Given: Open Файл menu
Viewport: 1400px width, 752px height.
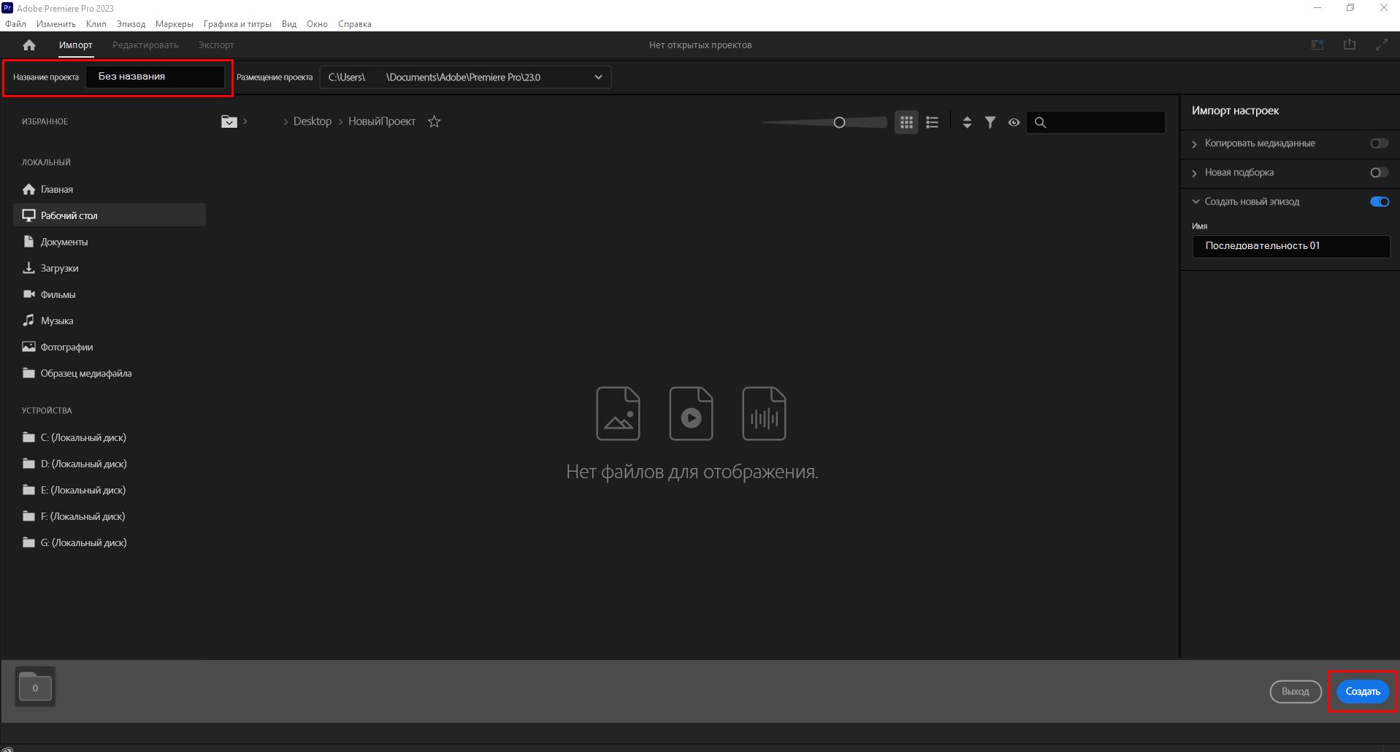Looking at the screenshot, I should 15,24.
